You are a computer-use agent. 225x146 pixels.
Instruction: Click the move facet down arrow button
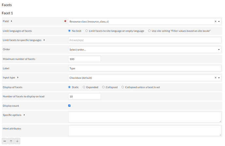click(17, 141)
